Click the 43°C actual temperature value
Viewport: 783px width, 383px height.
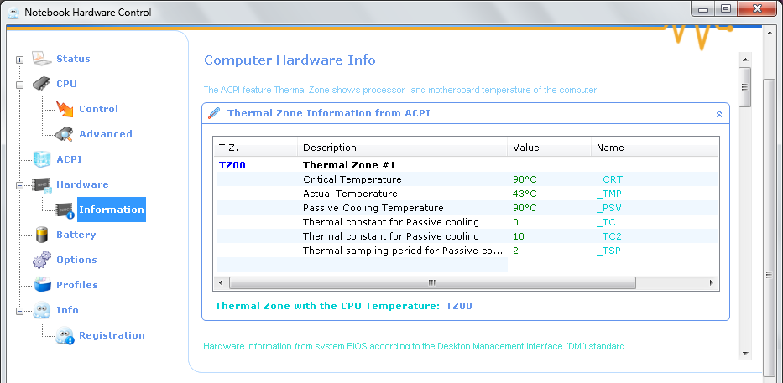point(525,194)
